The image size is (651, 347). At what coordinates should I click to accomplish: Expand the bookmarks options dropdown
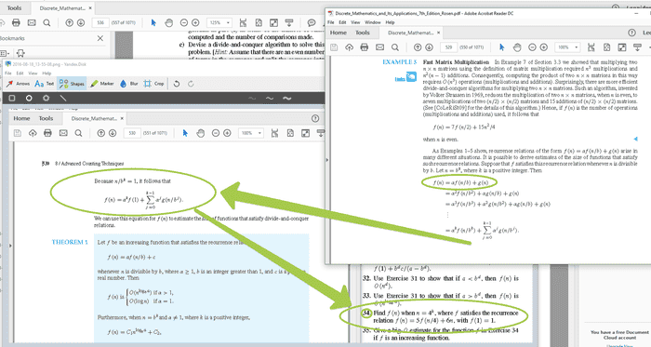pyautogui.click(x=5, y=53)
